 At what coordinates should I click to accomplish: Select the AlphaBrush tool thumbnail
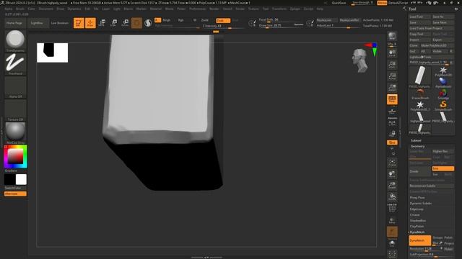(443, 83)
